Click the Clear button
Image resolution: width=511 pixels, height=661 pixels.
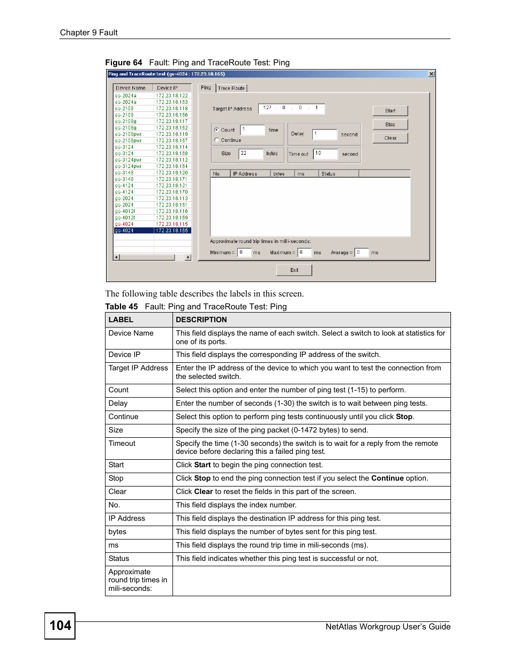(390, 138)
